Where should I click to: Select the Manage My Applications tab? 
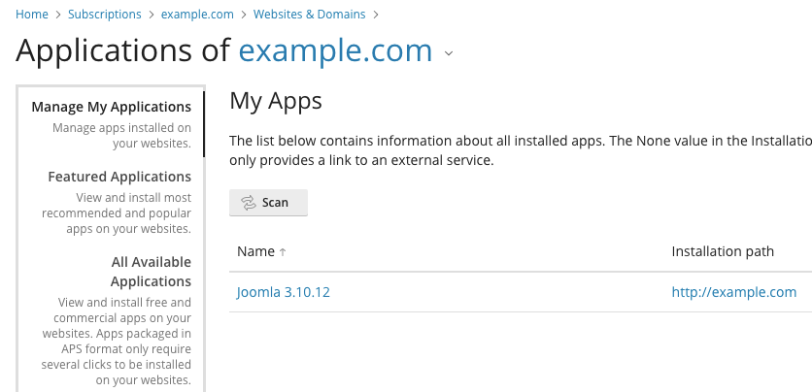click(x=112, y=107)
